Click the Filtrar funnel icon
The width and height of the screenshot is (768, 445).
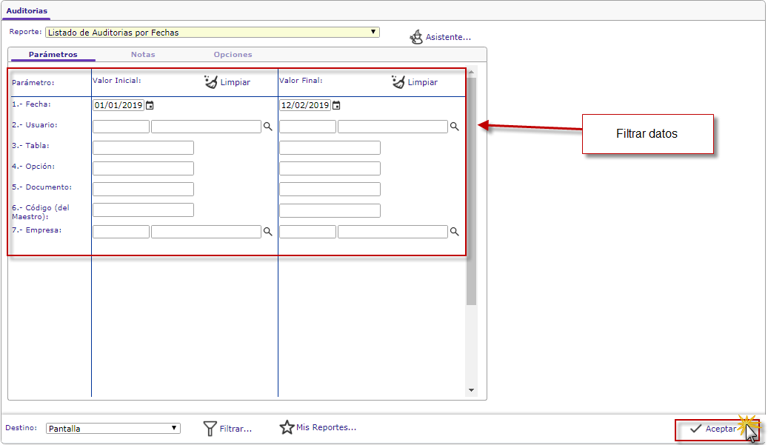pos(210,429)
